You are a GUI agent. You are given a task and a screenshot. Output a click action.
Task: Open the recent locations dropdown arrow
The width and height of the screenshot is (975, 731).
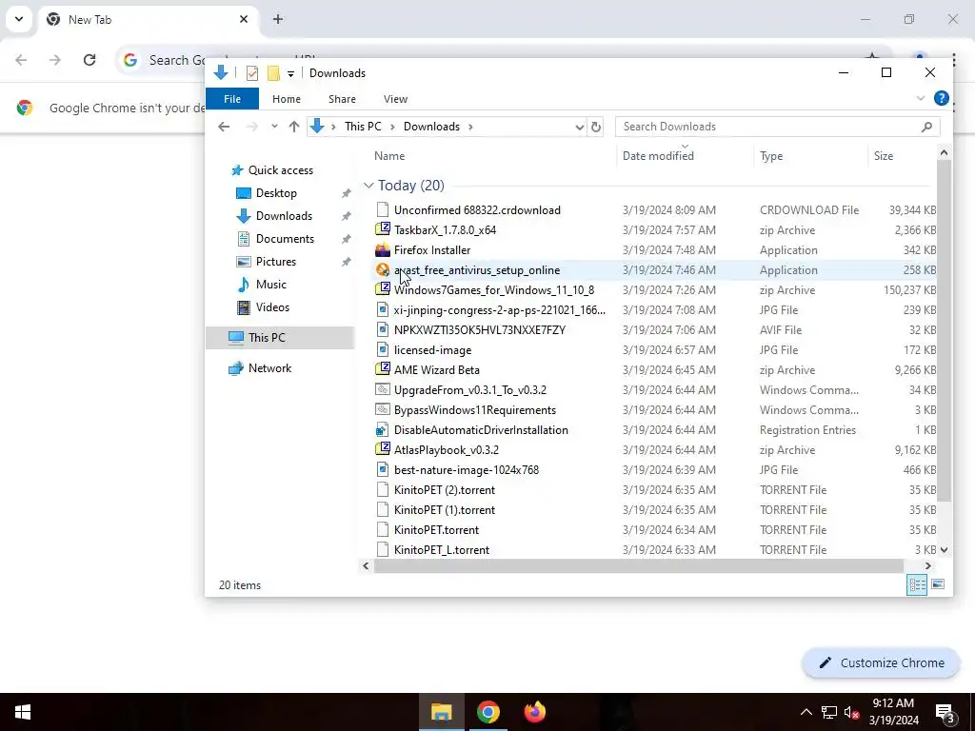click(274, 127)
